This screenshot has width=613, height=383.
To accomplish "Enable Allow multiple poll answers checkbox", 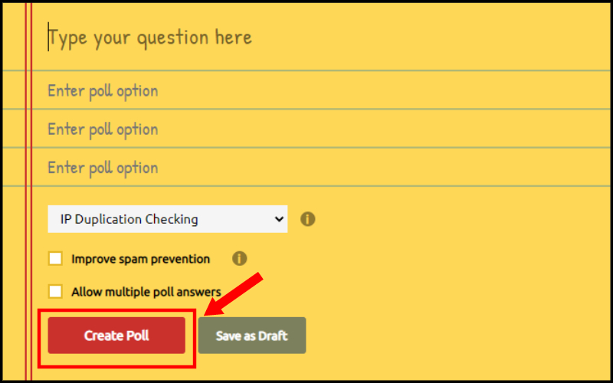I will coord(55,292).
